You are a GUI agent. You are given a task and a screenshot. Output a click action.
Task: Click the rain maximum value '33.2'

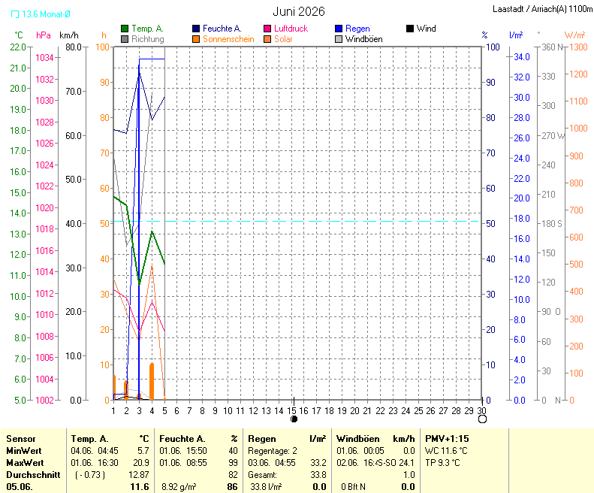click(x=318, y=463)
